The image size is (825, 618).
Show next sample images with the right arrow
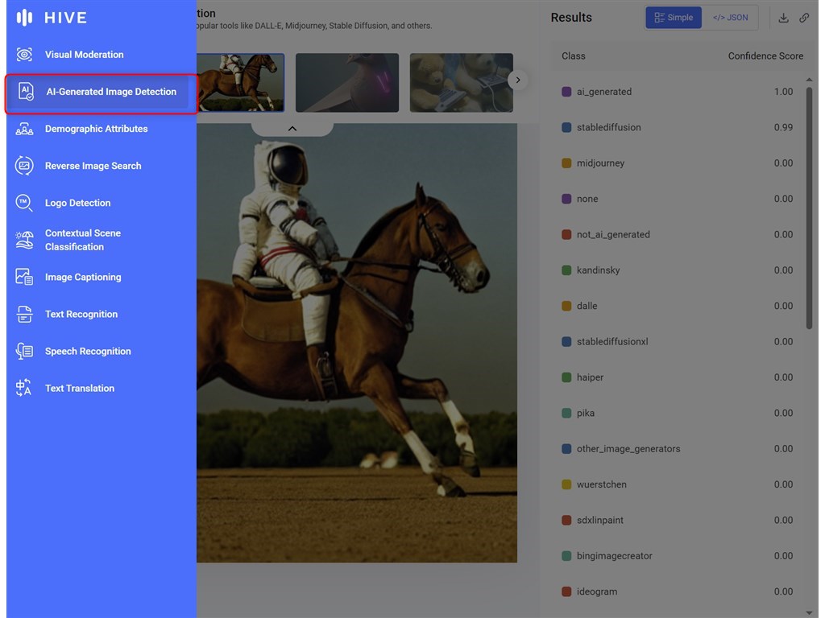(518, 80)
